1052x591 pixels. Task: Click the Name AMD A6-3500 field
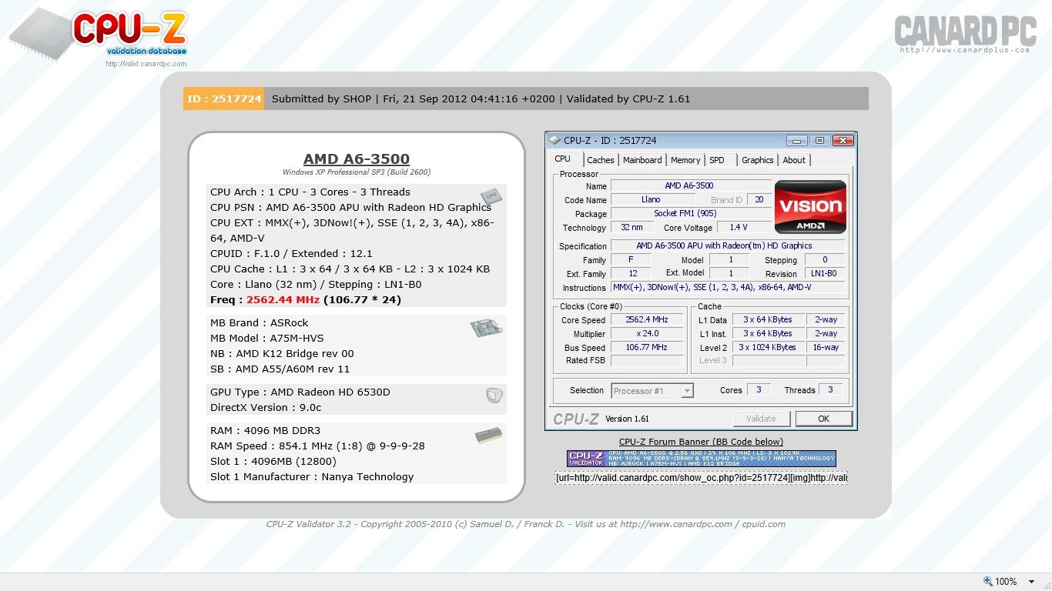point(691,186)
